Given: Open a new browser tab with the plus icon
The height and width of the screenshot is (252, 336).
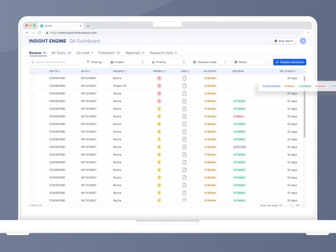Looking at the screenshot, I should click(88, 26).
